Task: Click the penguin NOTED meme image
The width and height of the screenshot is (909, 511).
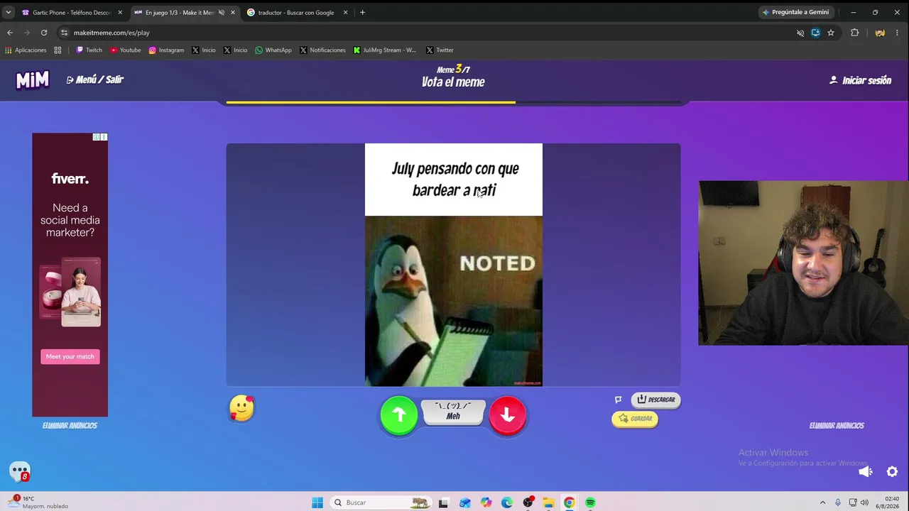Action: click(x=453, y=301)
